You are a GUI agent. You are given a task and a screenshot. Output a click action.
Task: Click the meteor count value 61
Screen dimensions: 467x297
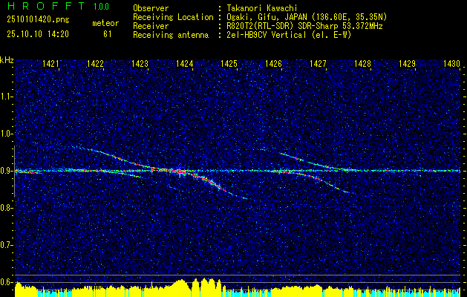[x=108, y=34]
